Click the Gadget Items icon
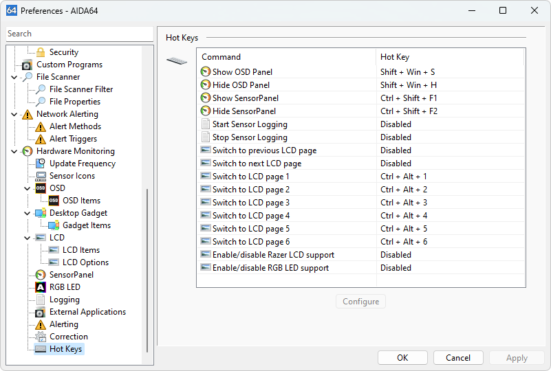This screenshot has height=371, width=551. [x=54, y=225]
